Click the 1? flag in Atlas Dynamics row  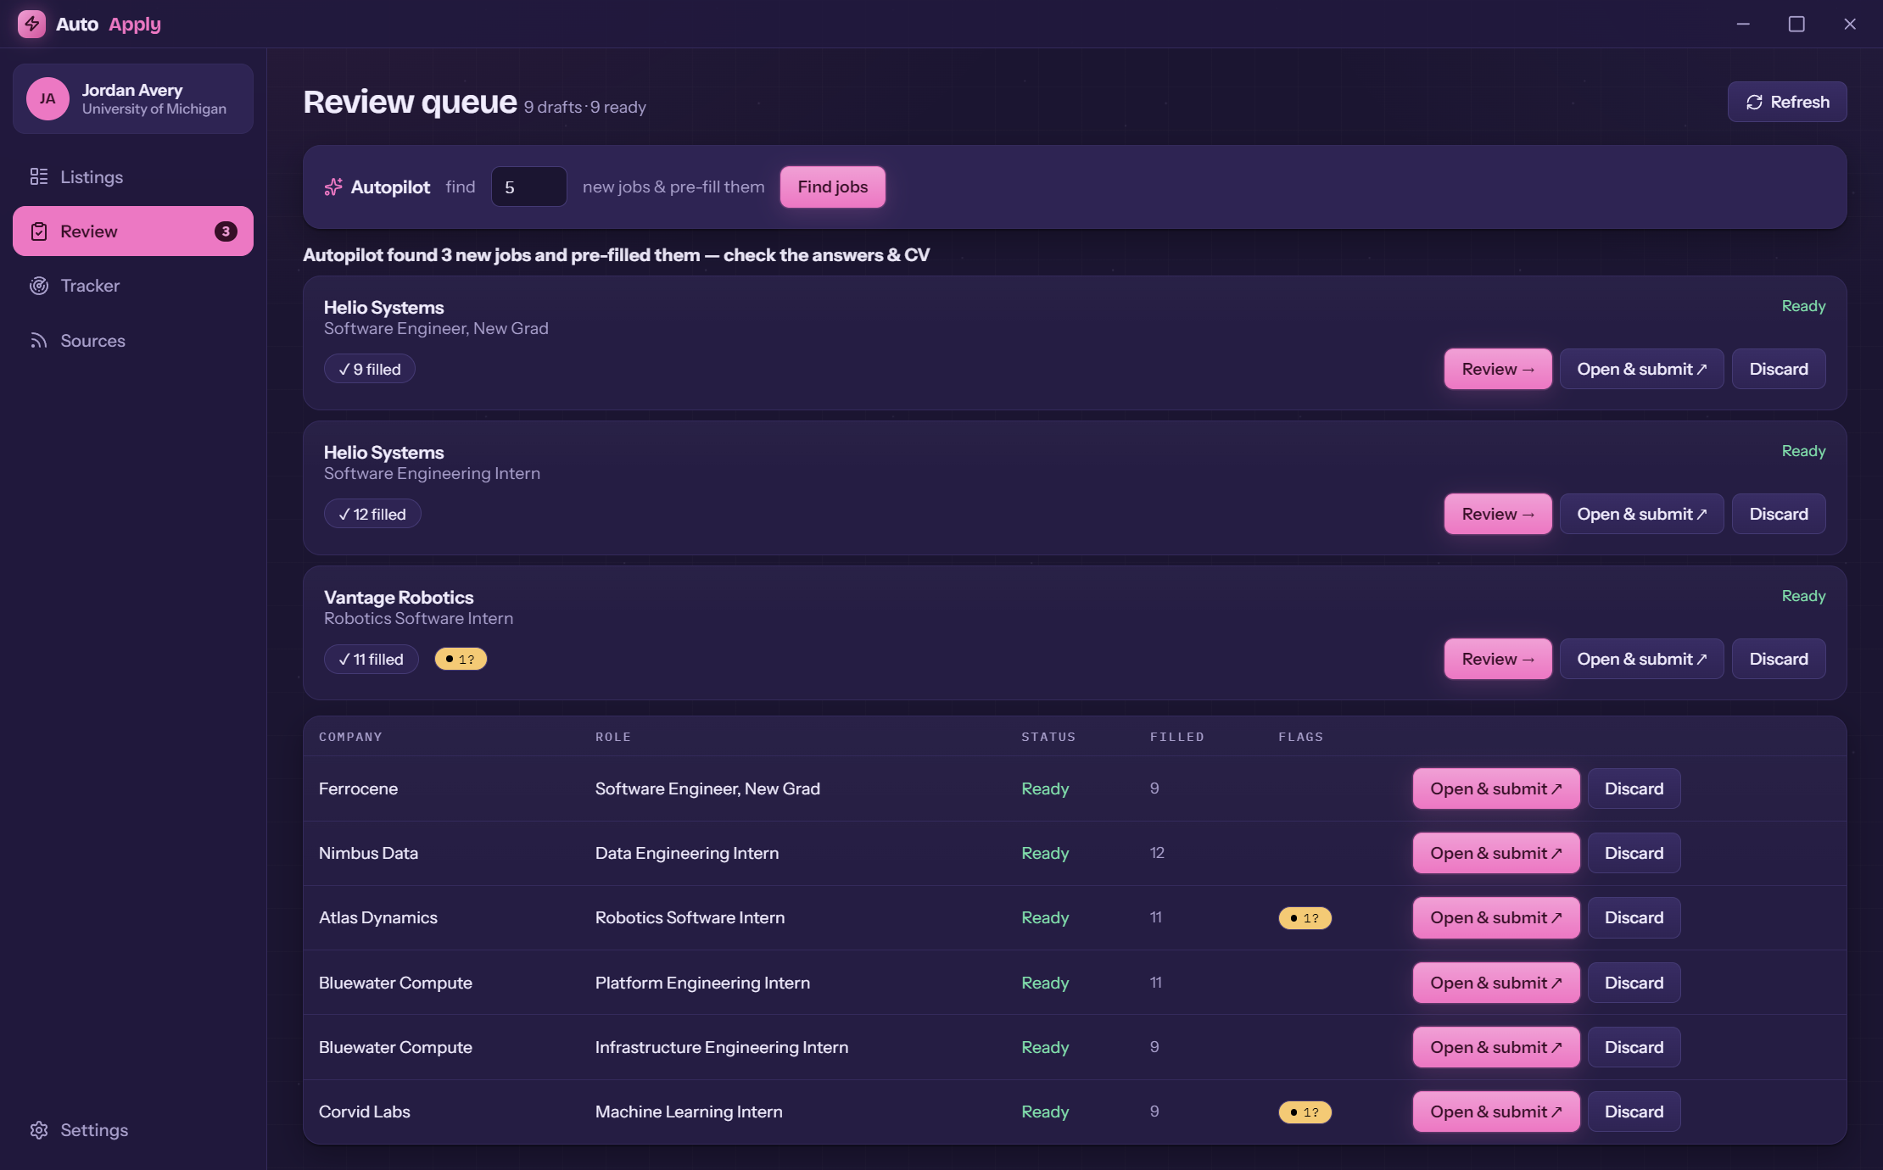coord(1305,917)
